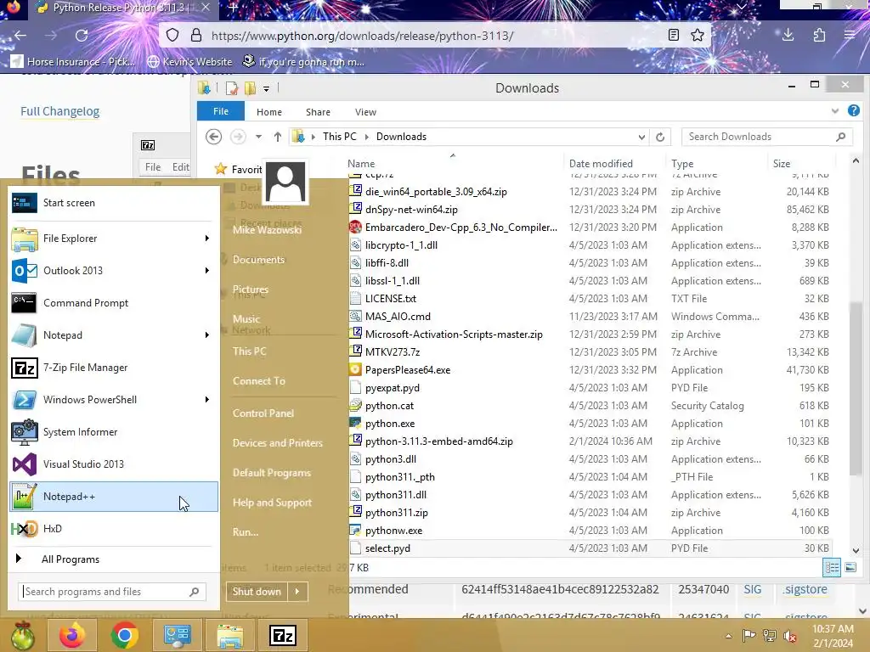Go up one folder in Explorer
The image size is (870, 652).
pos(278,137)
